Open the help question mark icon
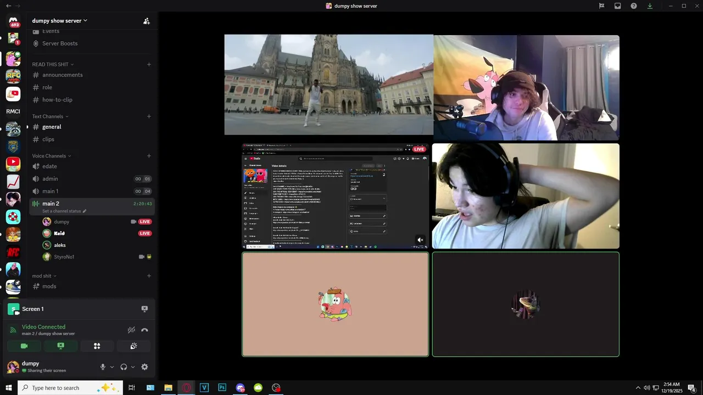The height and width of the screenshot is (395, 703). pos(634,6)
